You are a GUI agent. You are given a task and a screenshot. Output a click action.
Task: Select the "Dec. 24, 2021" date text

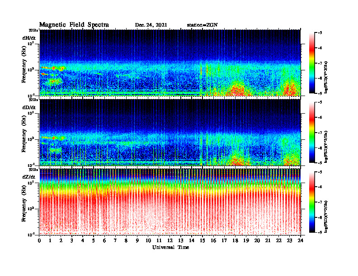click(151, 25)
